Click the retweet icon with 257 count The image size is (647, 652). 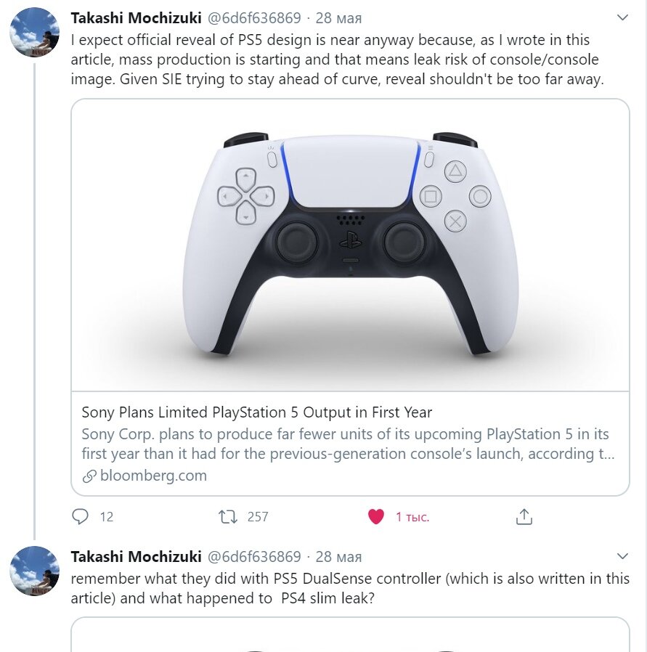point(227,517)
